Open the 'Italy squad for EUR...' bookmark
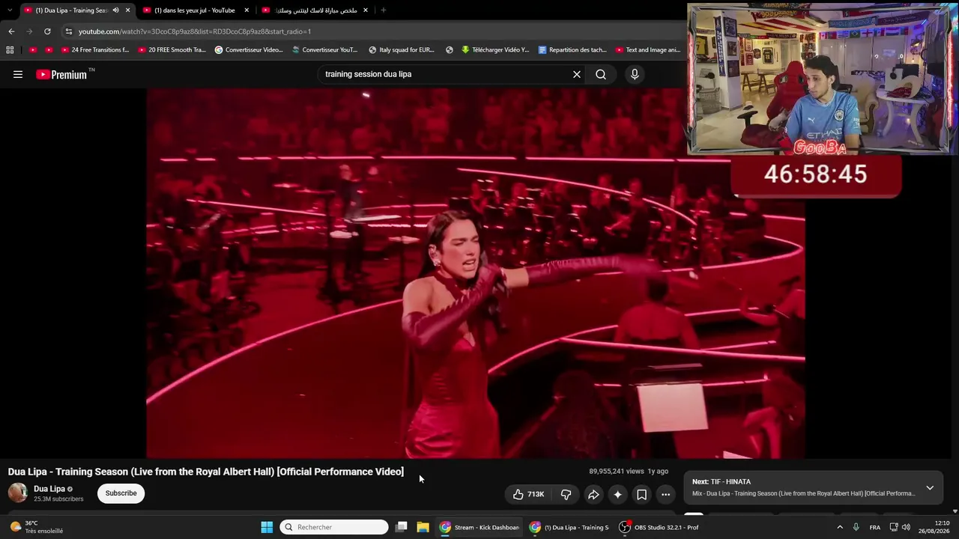Viewport: 959px width, 539px height. click(402, 50)
